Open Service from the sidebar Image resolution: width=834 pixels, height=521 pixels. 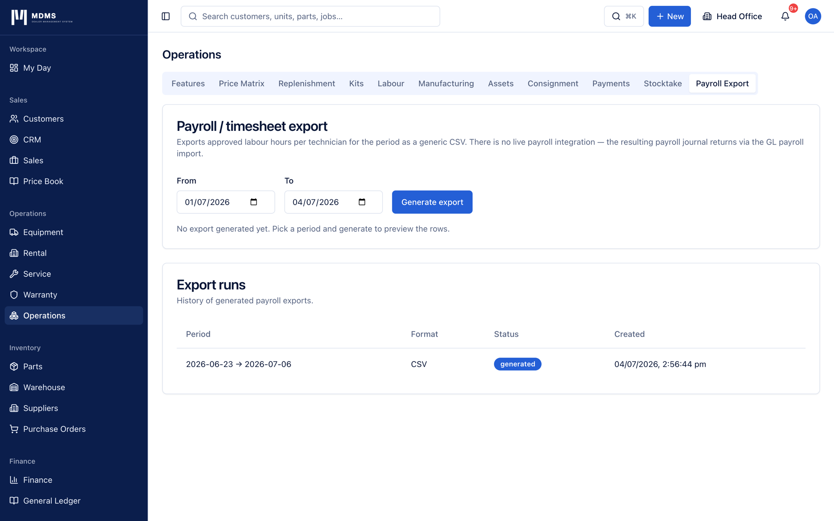[x=74, y=274]
